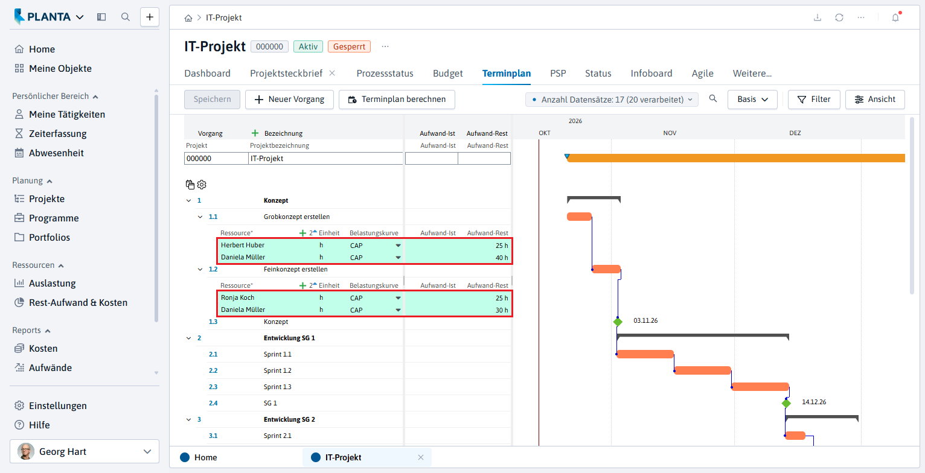Click the refresh icon in header

tap(839, 17)
